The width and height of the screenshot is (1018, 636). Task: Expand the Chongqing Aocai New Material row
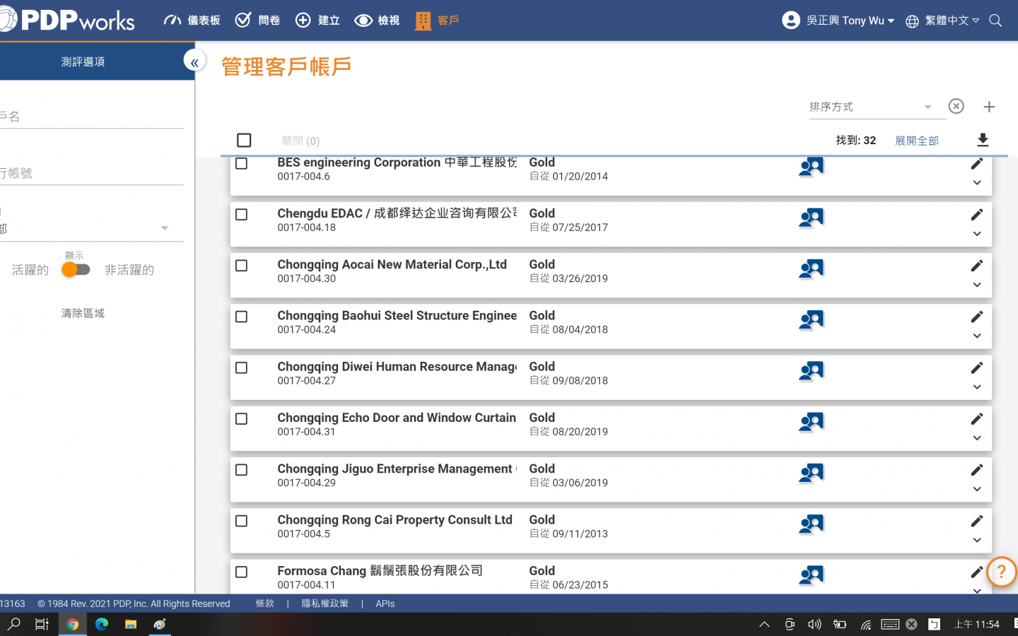pos(977,285)
